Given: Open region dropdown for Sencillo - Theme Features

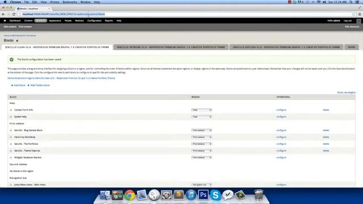Looking at the screenshot, I should click(x=202, y=151).
